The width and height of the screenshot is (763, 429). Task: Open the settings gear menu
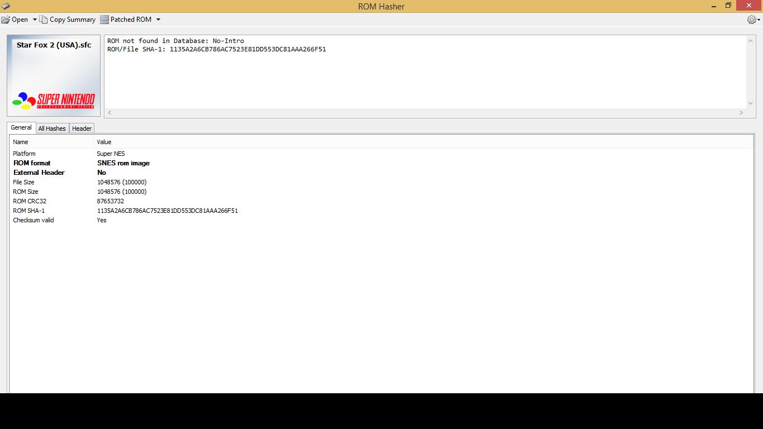click(x=754, y=20)
